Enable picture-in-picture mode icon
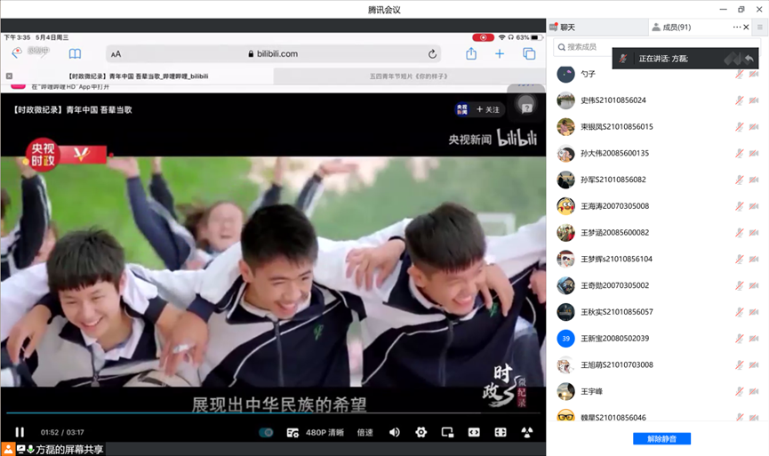 click(x=447, y=432)
